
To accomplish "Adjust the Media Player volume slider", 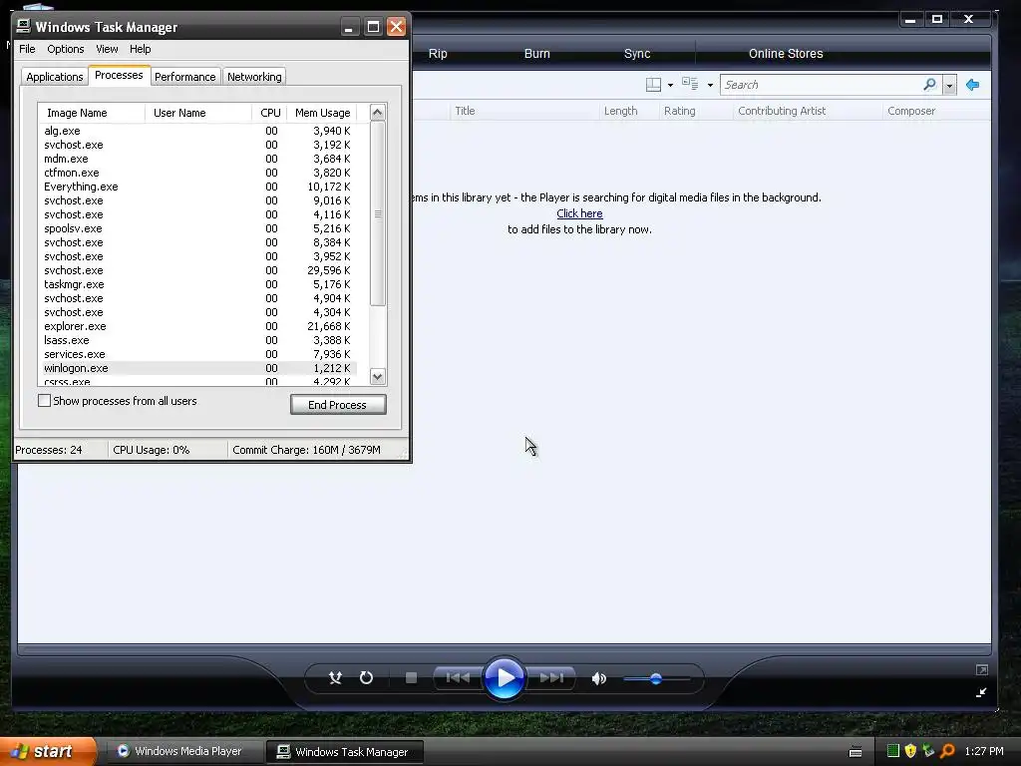I will coord(656,678).
